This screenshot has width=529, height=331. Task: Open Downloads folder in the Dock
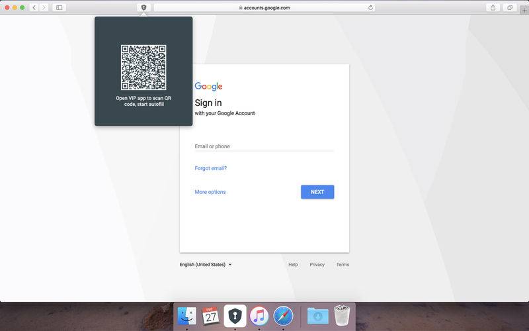point(318,316)
